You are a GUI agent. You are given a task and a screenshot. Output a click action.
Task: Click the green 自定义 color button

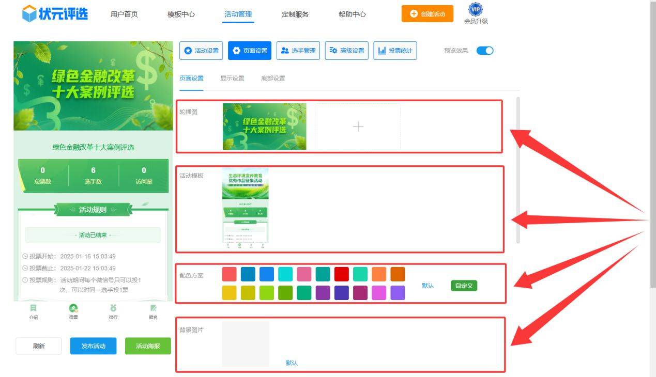coord(464,286)
